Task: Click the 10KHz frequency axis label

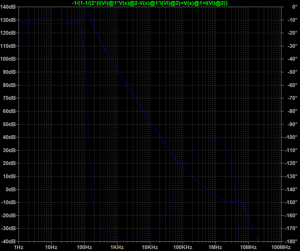Action: click(150, 247)
